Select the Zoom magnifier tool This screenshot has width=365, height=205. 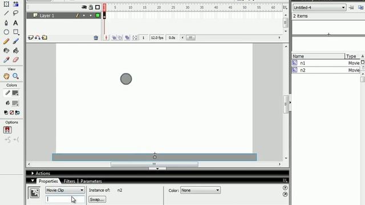tap(15, 76)
